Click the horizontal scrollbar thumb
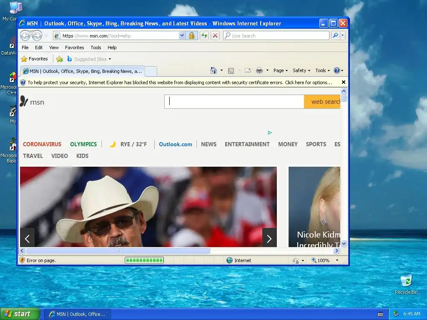Image resolution: width=427 pixels, height=320 pixels. coord(118,250)
